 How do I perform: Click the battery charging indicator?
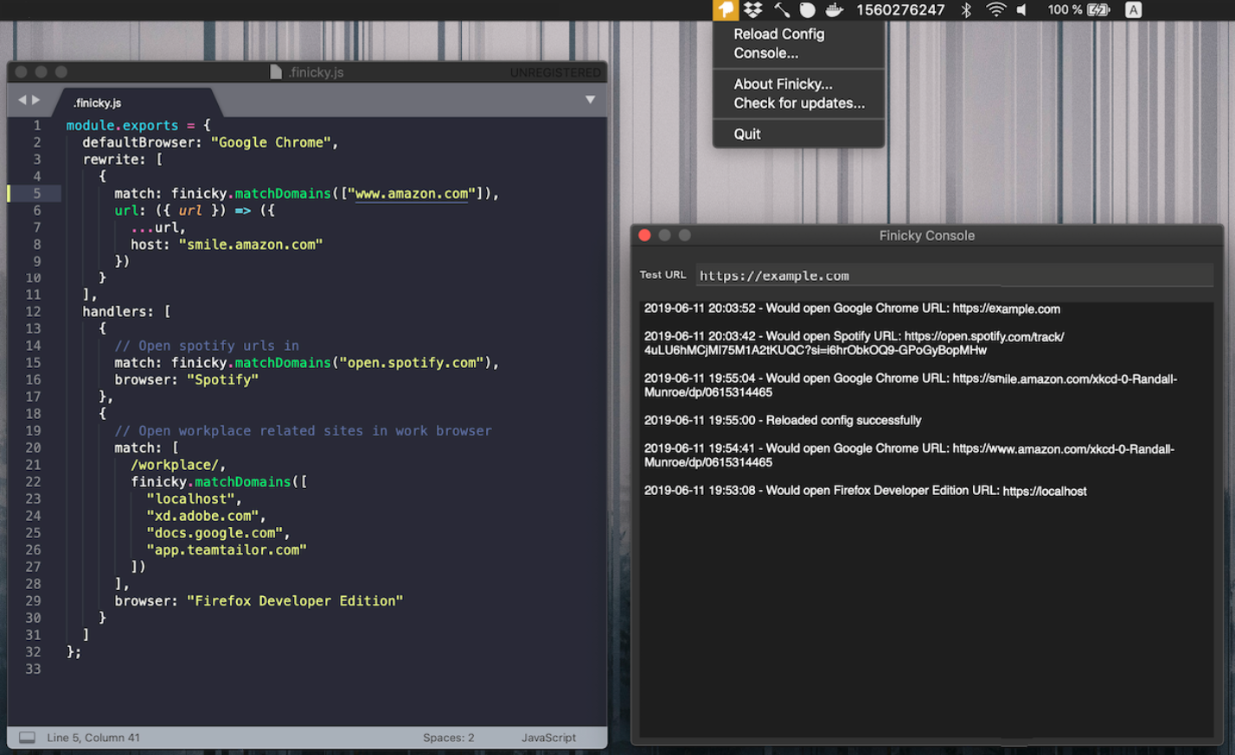click(1098, 10)
